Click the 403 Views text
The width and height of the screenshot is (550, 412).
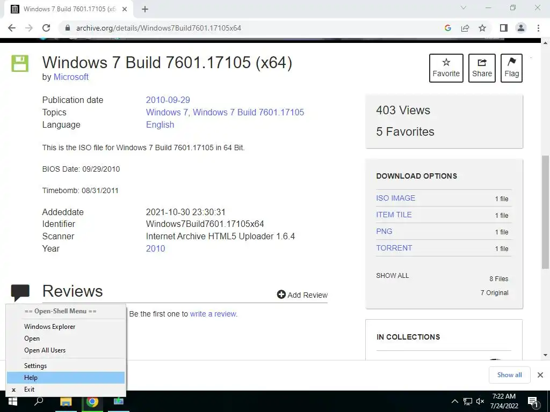coord(403,111)
